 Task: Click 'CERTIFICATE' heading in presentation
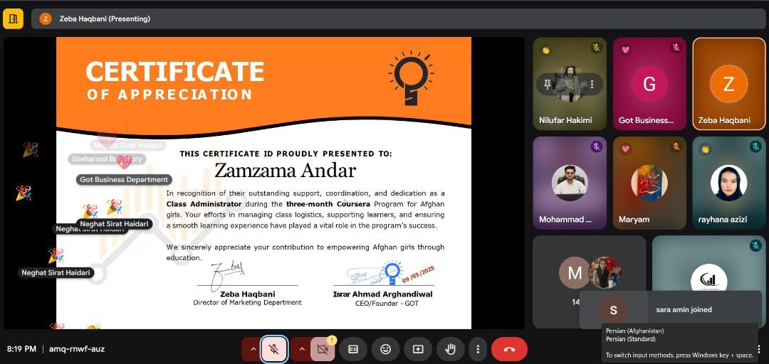click(175, 71)
